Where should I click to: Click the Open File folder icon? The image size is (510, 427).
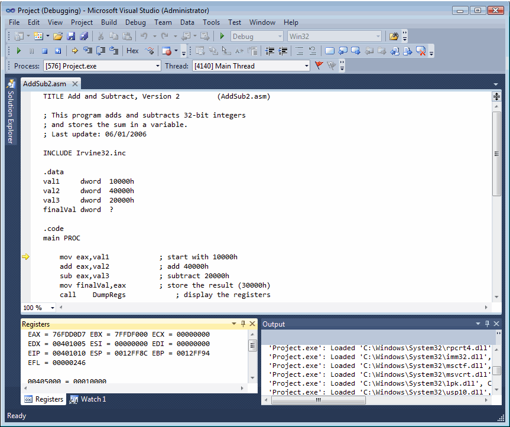pyautogui.click(x=57, y=36)
